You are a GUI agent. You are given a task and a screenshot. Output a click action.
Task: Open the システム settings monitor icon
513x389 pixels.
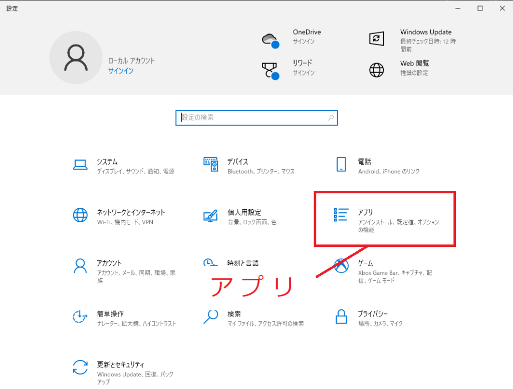(x=80, y=164)
